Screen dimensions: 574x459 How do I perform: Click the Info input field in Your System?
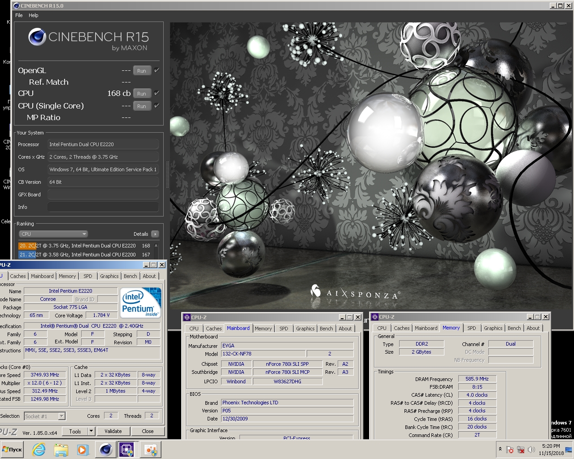coord(103,207)
